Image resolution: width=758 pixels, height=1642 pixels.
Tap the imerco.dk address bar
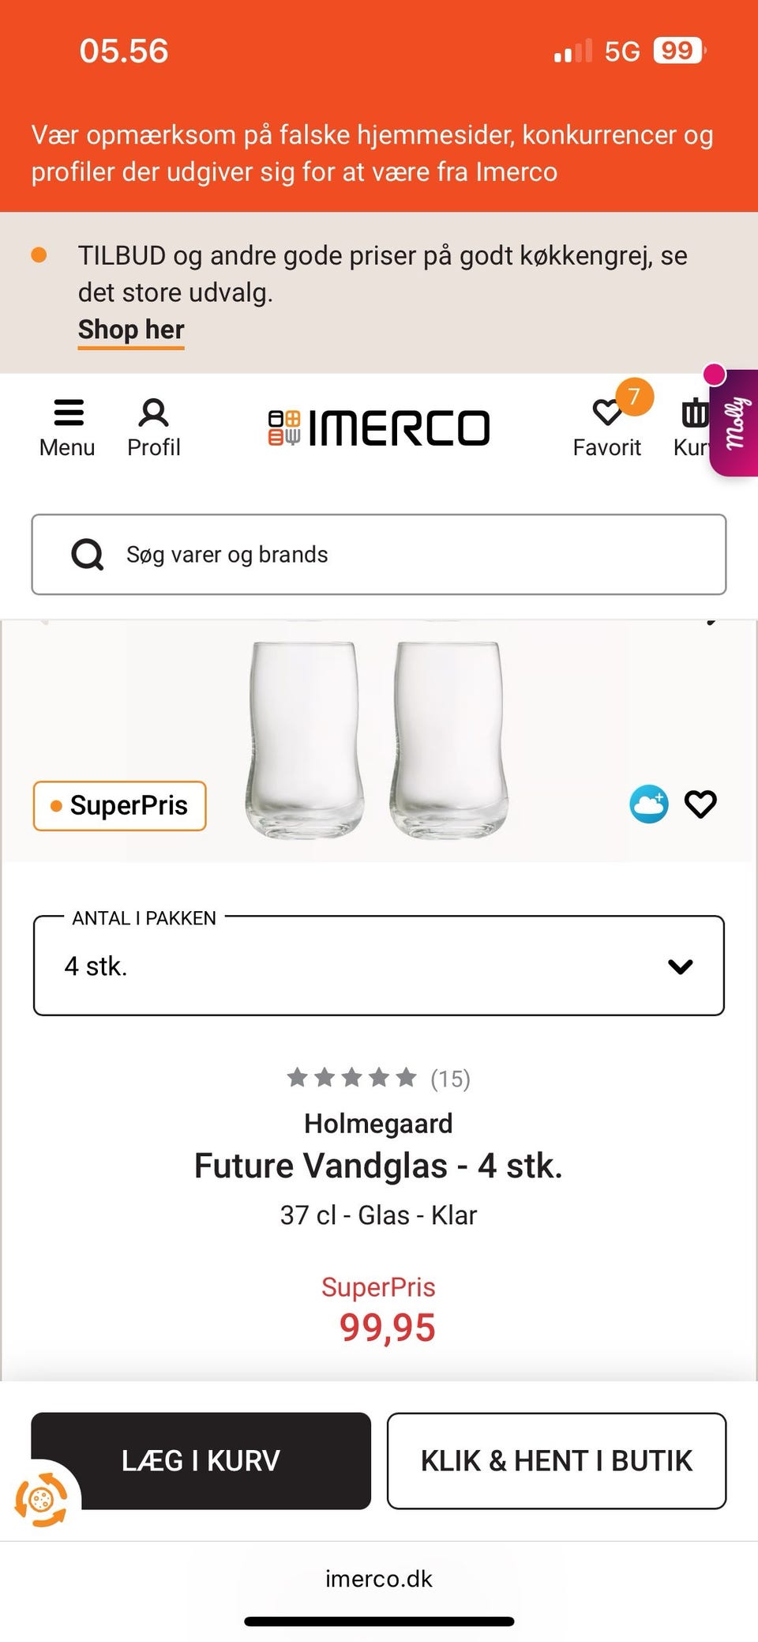coord(379,1579)
